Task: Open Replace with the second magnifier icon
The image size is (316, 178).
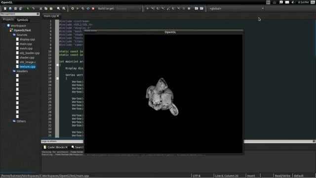Action: [x=64, y=8]
